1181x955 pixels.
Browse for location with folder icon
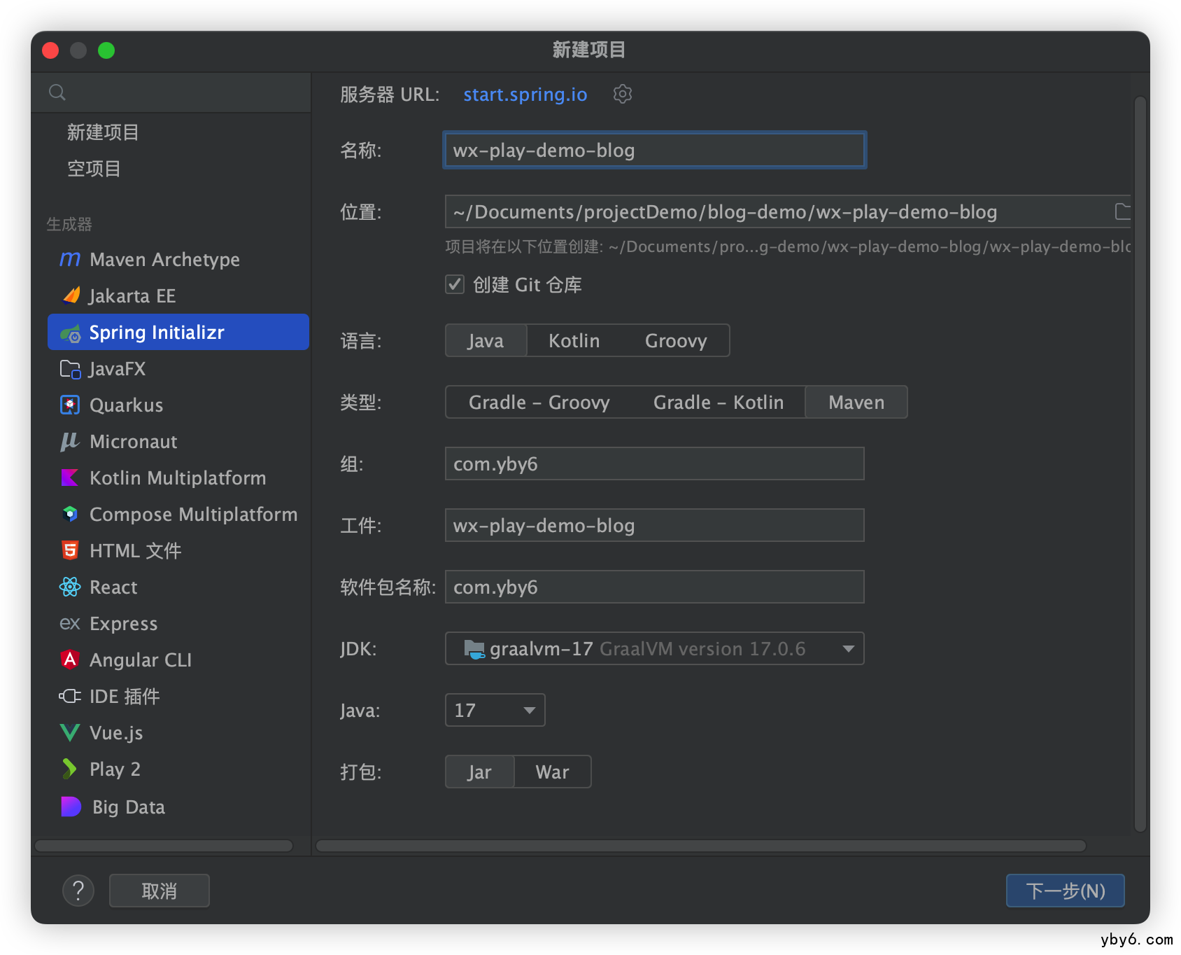click(x=1122, y=211)
